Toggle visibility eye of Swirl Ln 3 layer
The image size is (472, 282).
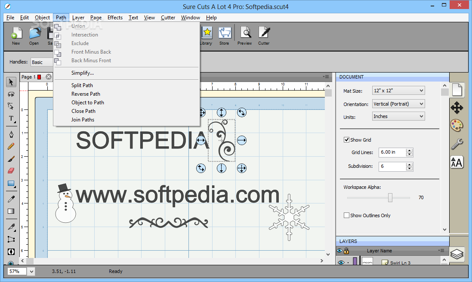[341, 263]
